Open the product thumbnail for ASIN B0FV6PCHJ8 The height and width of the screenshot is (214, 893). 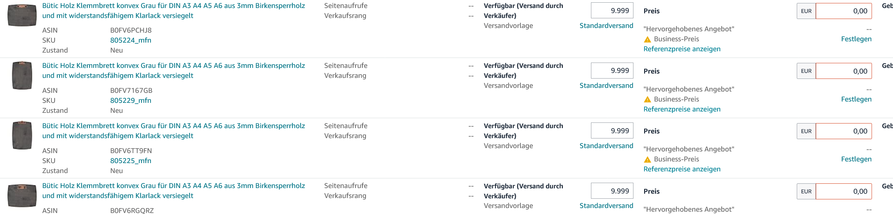(x=22, y=15)
